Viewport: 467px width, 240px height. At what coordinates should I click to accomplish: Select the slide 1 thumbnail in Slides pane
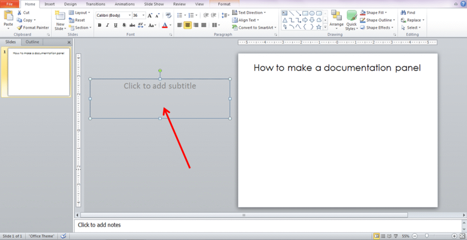pos(38,73)
